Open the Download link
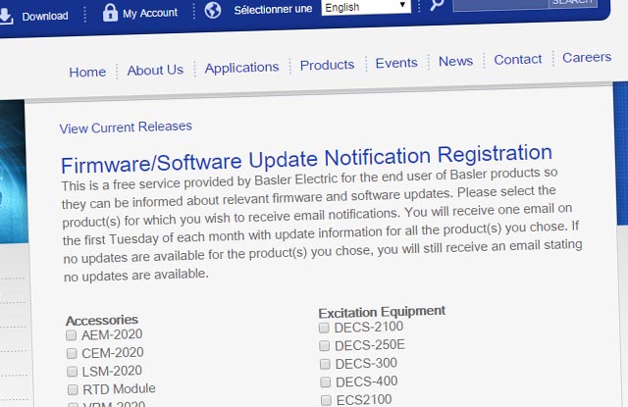Screen dimensions: 628x407 (x=45, y=16)
